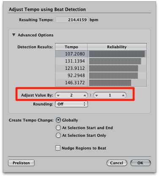Select the 123.9112 tempo row
159x177 pixels.
click(101, 68)
